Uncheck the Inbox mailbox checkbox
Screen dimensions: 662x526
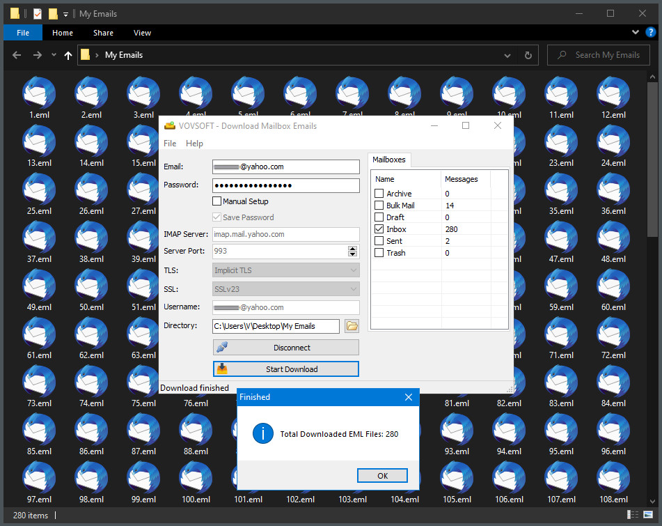(x=379, y=229)
